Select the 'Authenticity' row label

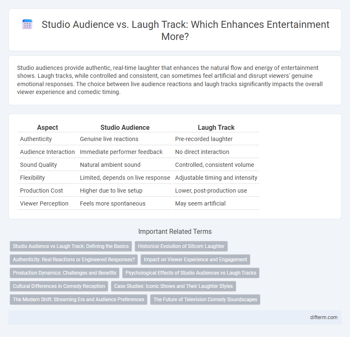click(36, 139)
